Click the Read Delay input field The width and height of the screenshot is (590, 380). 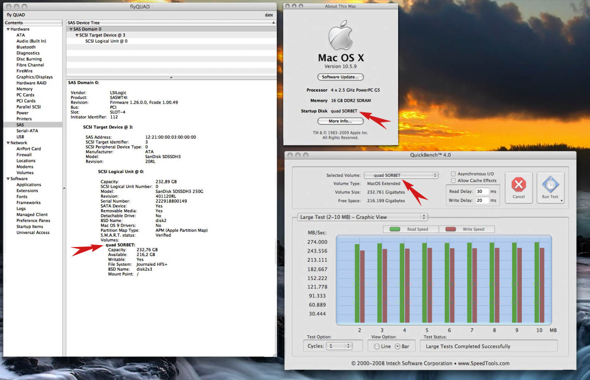(482, 191)
